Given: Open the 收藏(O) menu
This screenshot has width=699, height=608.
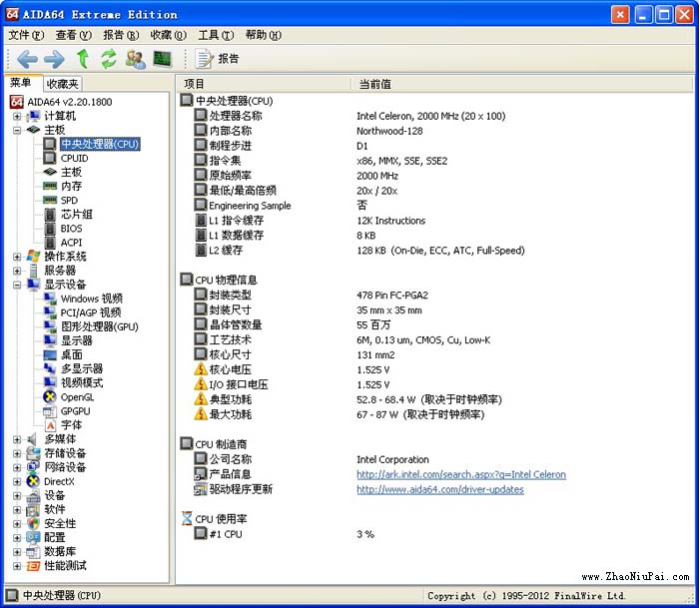Looking at the screenshot, I should (x=168, y=35).
